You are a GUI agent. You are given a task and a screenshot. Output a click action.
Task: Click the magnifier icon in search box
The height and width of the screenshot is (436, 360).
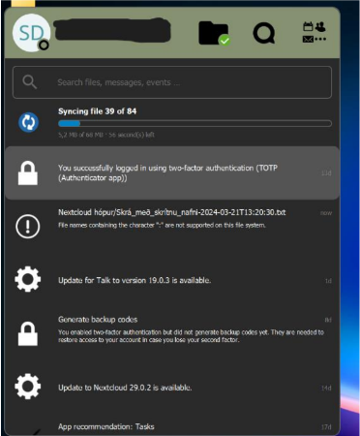click(30, 82)
